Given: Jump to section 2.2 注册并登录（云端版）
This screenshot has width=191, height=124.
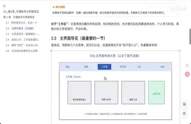Looking at the screenshot, I should (20, 28).
